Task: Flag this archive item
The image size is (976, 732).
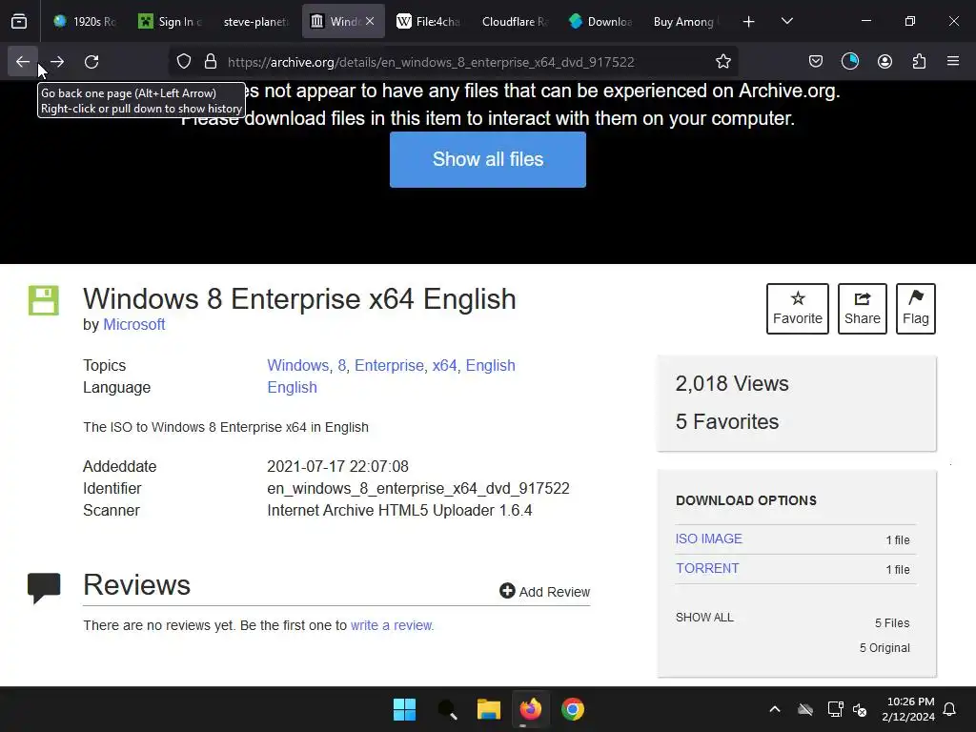Action: click(x=916, y=309)
